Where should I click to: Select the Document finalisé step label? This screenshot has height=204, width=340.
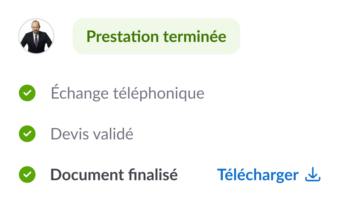(x=114, y=175)
